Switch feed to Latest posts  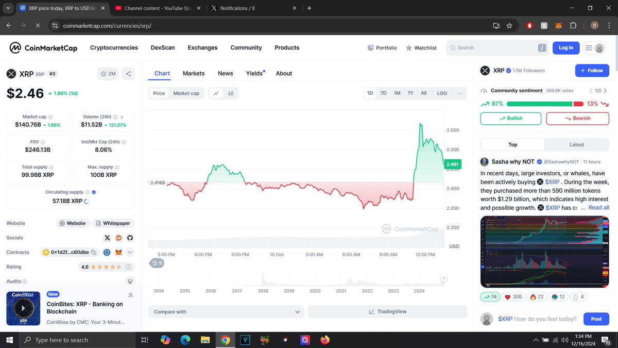577,145
